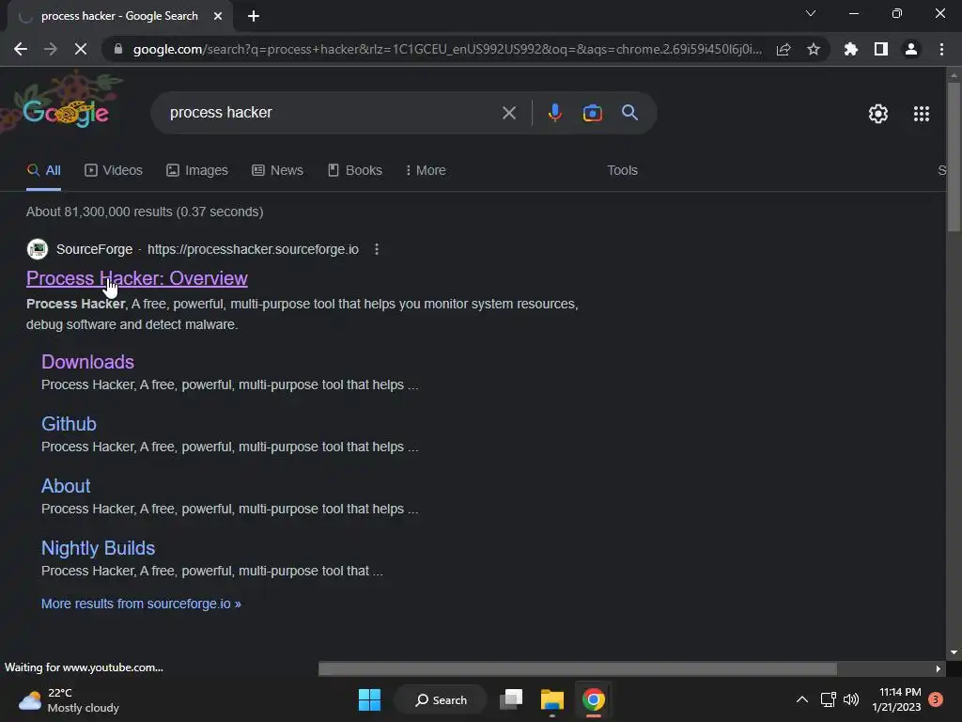Open Chrome's three-dot menu
The image size is (962, 722).
(941, 49)
